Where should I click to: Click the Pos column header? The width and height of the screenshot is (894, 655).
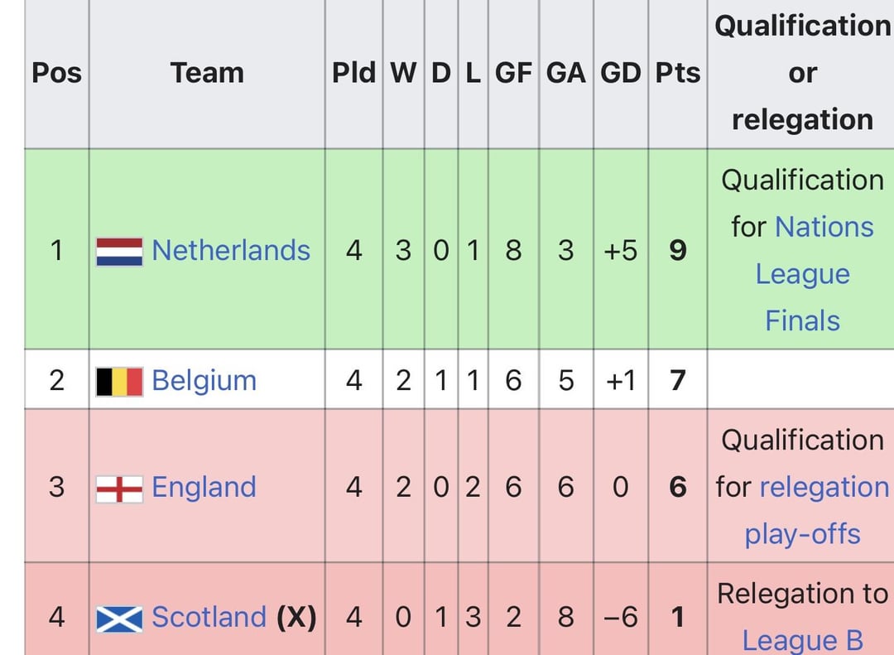pos(56,73)
